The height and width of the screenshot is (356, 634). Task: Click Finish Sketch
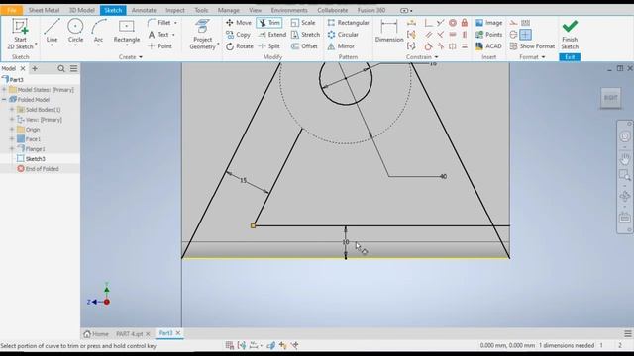(570, 35)
